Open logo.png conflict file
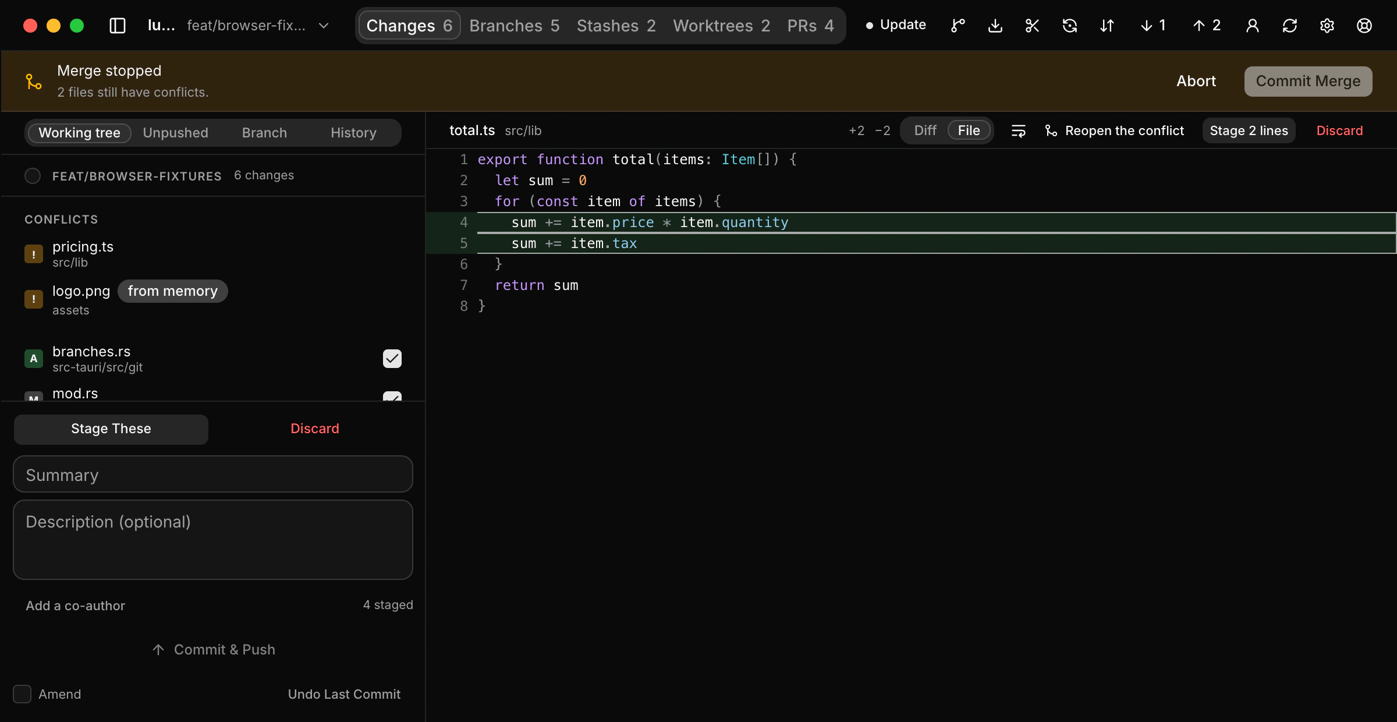This screenshot has width=1397, height=722. coord(213,299)
